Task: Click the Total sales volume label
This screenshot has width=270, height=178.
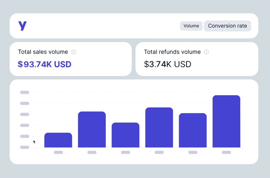Action: click(43, 52)
